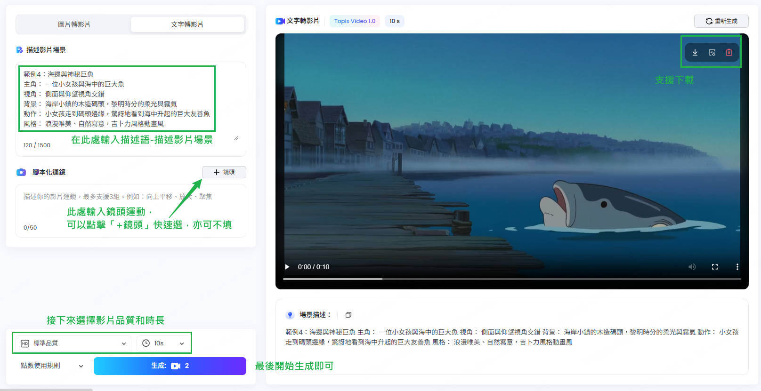Click the HD icon in quality selector
The image size is (761, 391).
point(25,343)
